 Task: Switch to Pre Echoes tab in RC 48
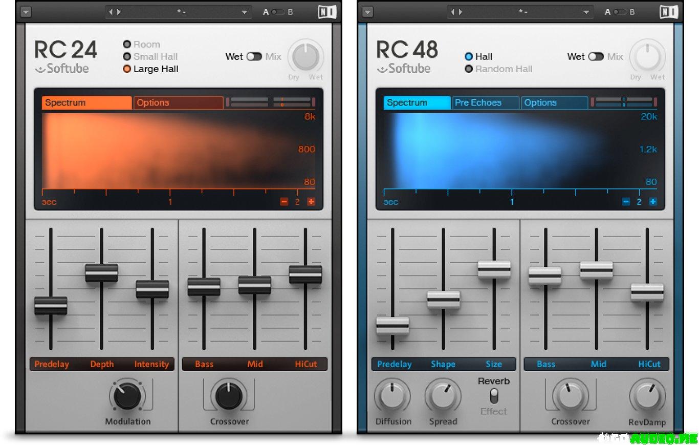[486, 103]
